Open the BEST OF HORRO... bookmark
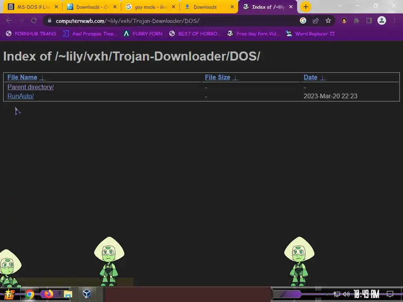403x302 pixels. [x=195, y=34]
